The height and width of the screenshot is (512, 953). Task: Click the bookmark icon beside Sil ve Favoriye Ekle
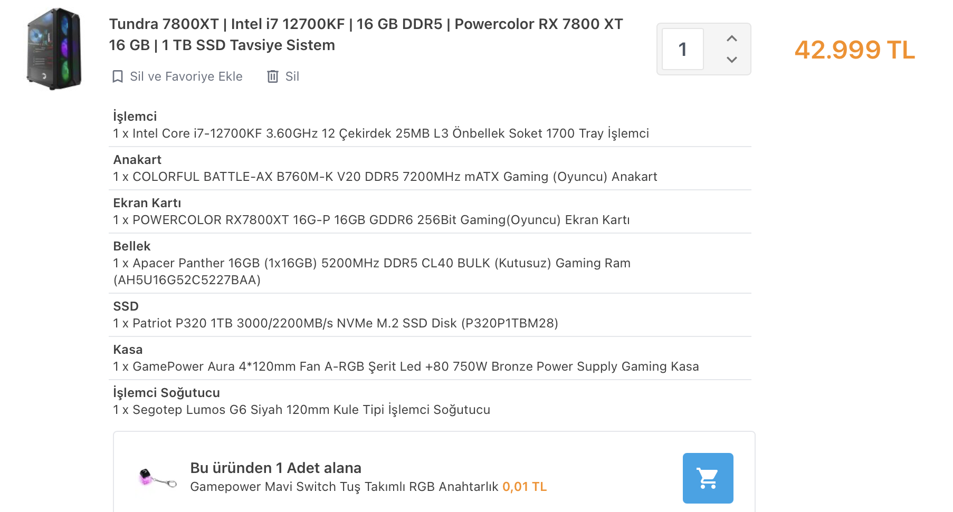[118, 76]
